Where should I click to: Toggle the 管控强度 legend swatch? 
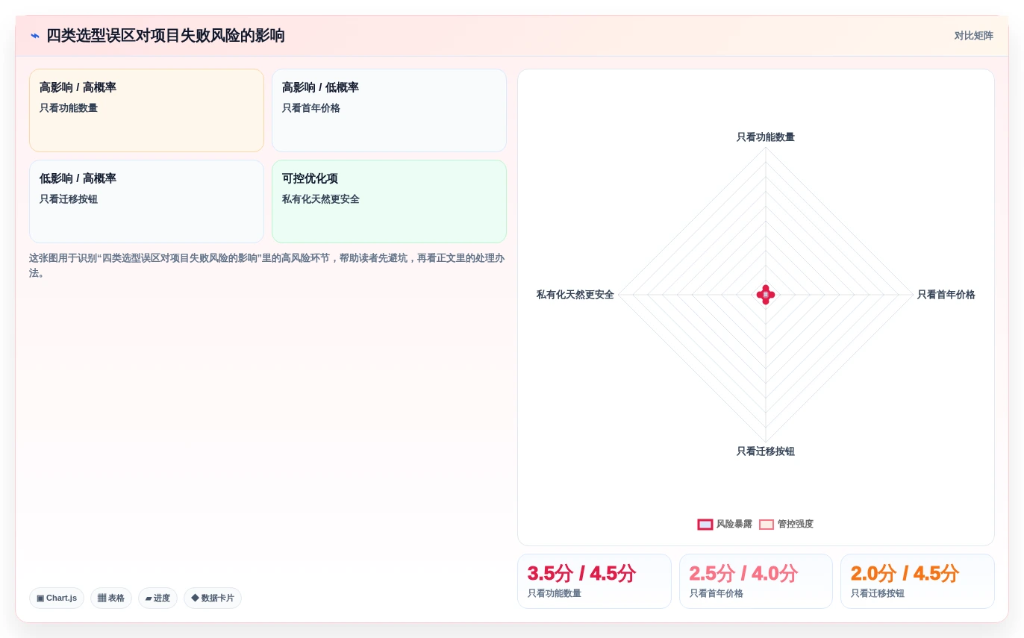767,525
